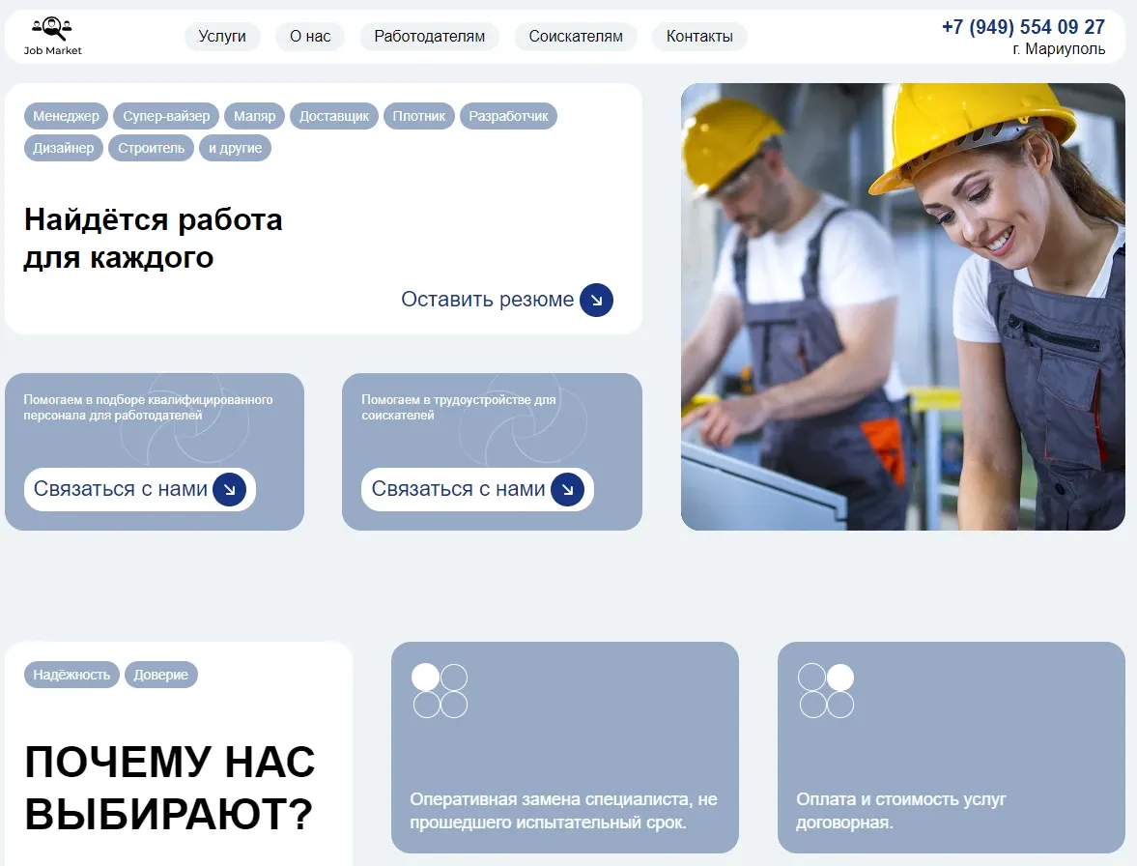Image resolution: width=1137 pixels, height=866 pixels.
Task: Click text Оплата и стоимость услуг договорная
Action: coord(901,811)
